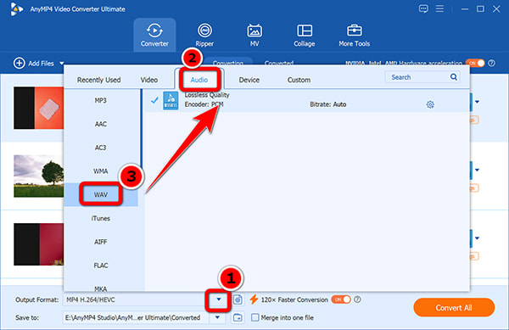Choose Lossless Quality profile row
This screenshot has width=509, height=330.
(306, 101)
